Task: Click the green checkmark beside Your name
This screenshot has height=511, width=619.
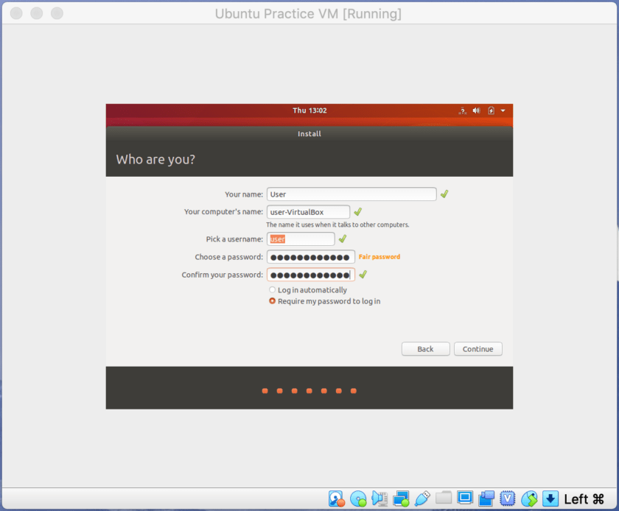Action: pos(444,194)
